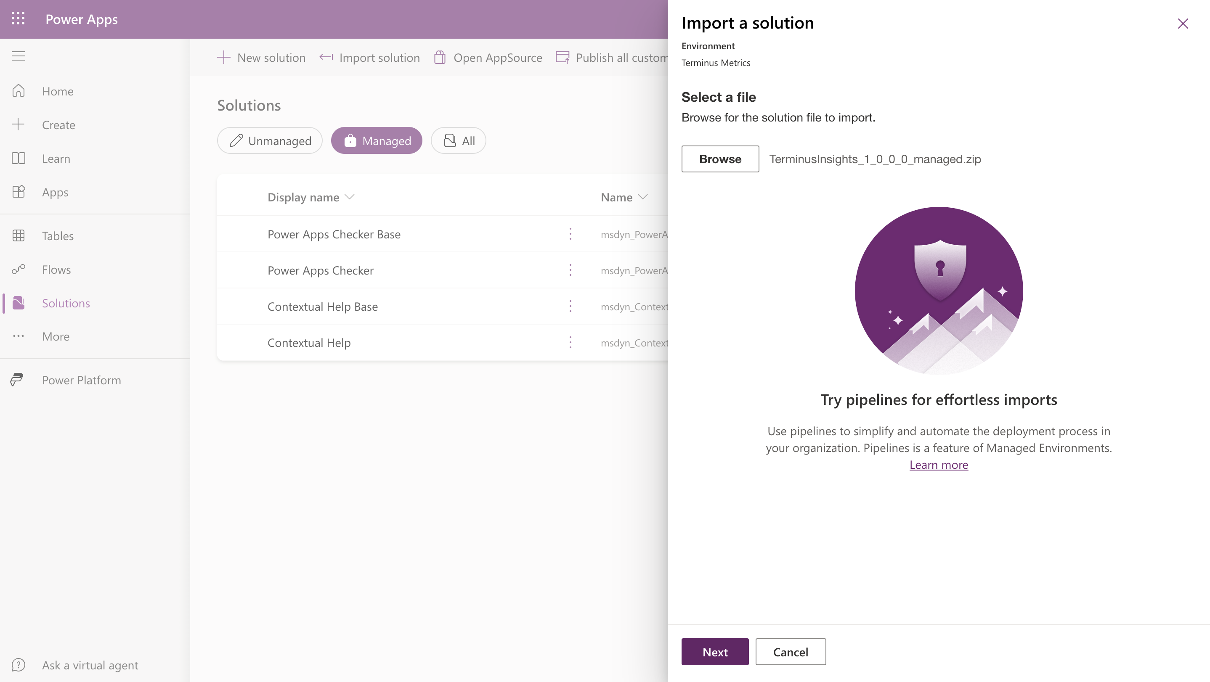This screenshot has width=1210, height=682.
Task: Collapse the left navigation hamburger menu
Action: pyautogui.click(x=19, y=56)
